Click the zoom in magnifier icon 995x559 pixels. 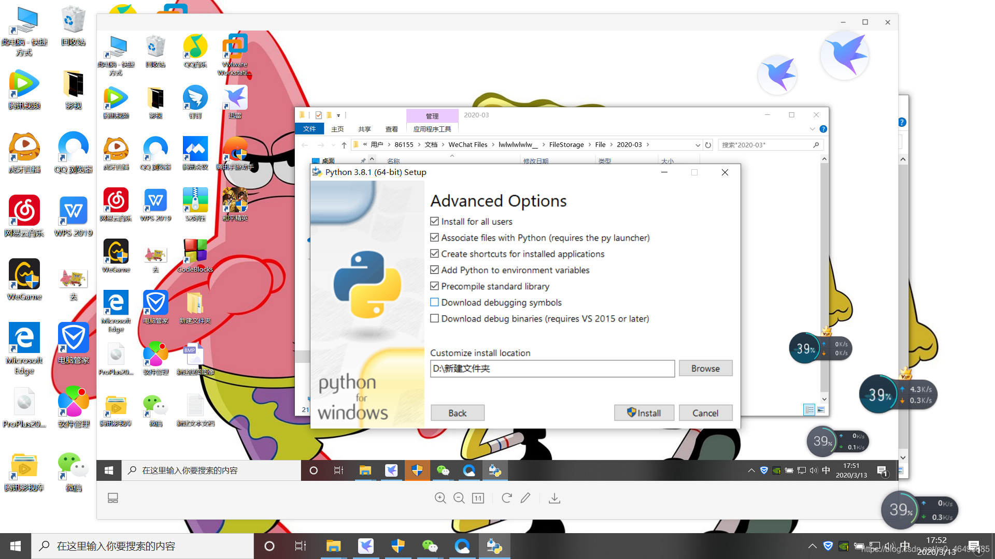[440, 498]
